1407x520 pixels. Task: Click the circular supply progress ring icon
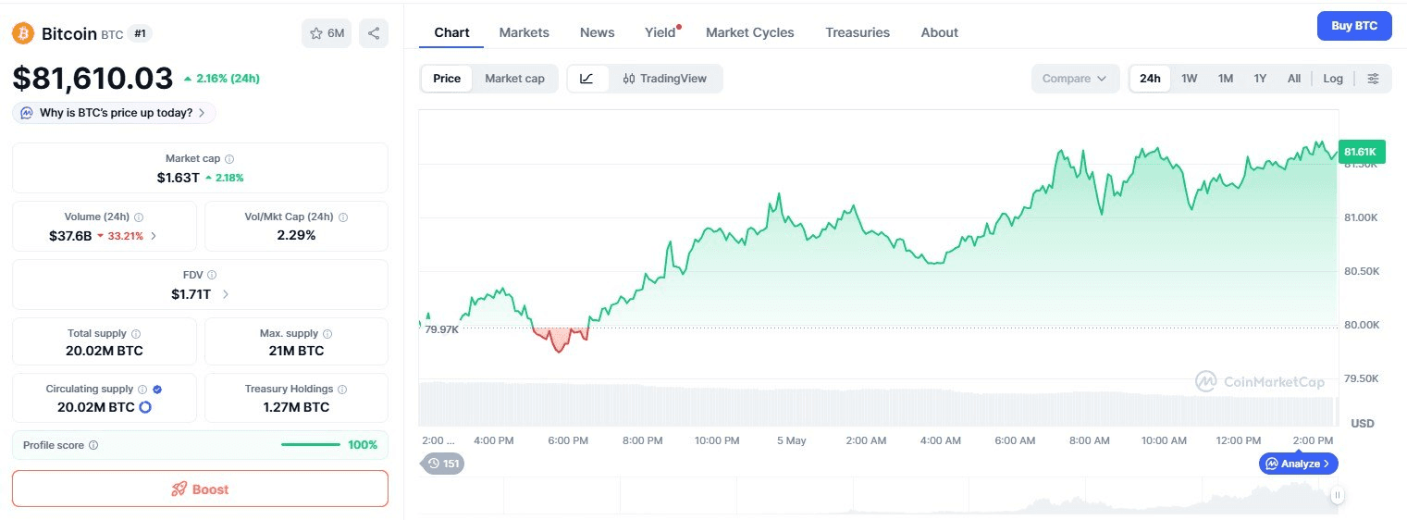145,407
